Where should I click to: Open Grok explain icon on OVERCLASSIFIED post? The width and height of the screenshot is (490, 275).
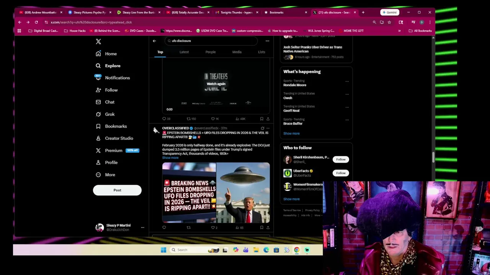tap(262, 128)
